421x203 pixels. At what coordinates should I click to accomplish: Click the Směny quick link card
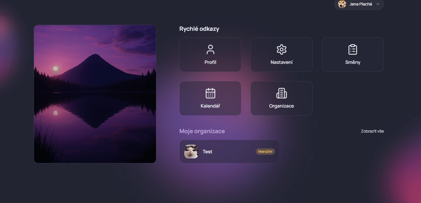pos(353,54)
